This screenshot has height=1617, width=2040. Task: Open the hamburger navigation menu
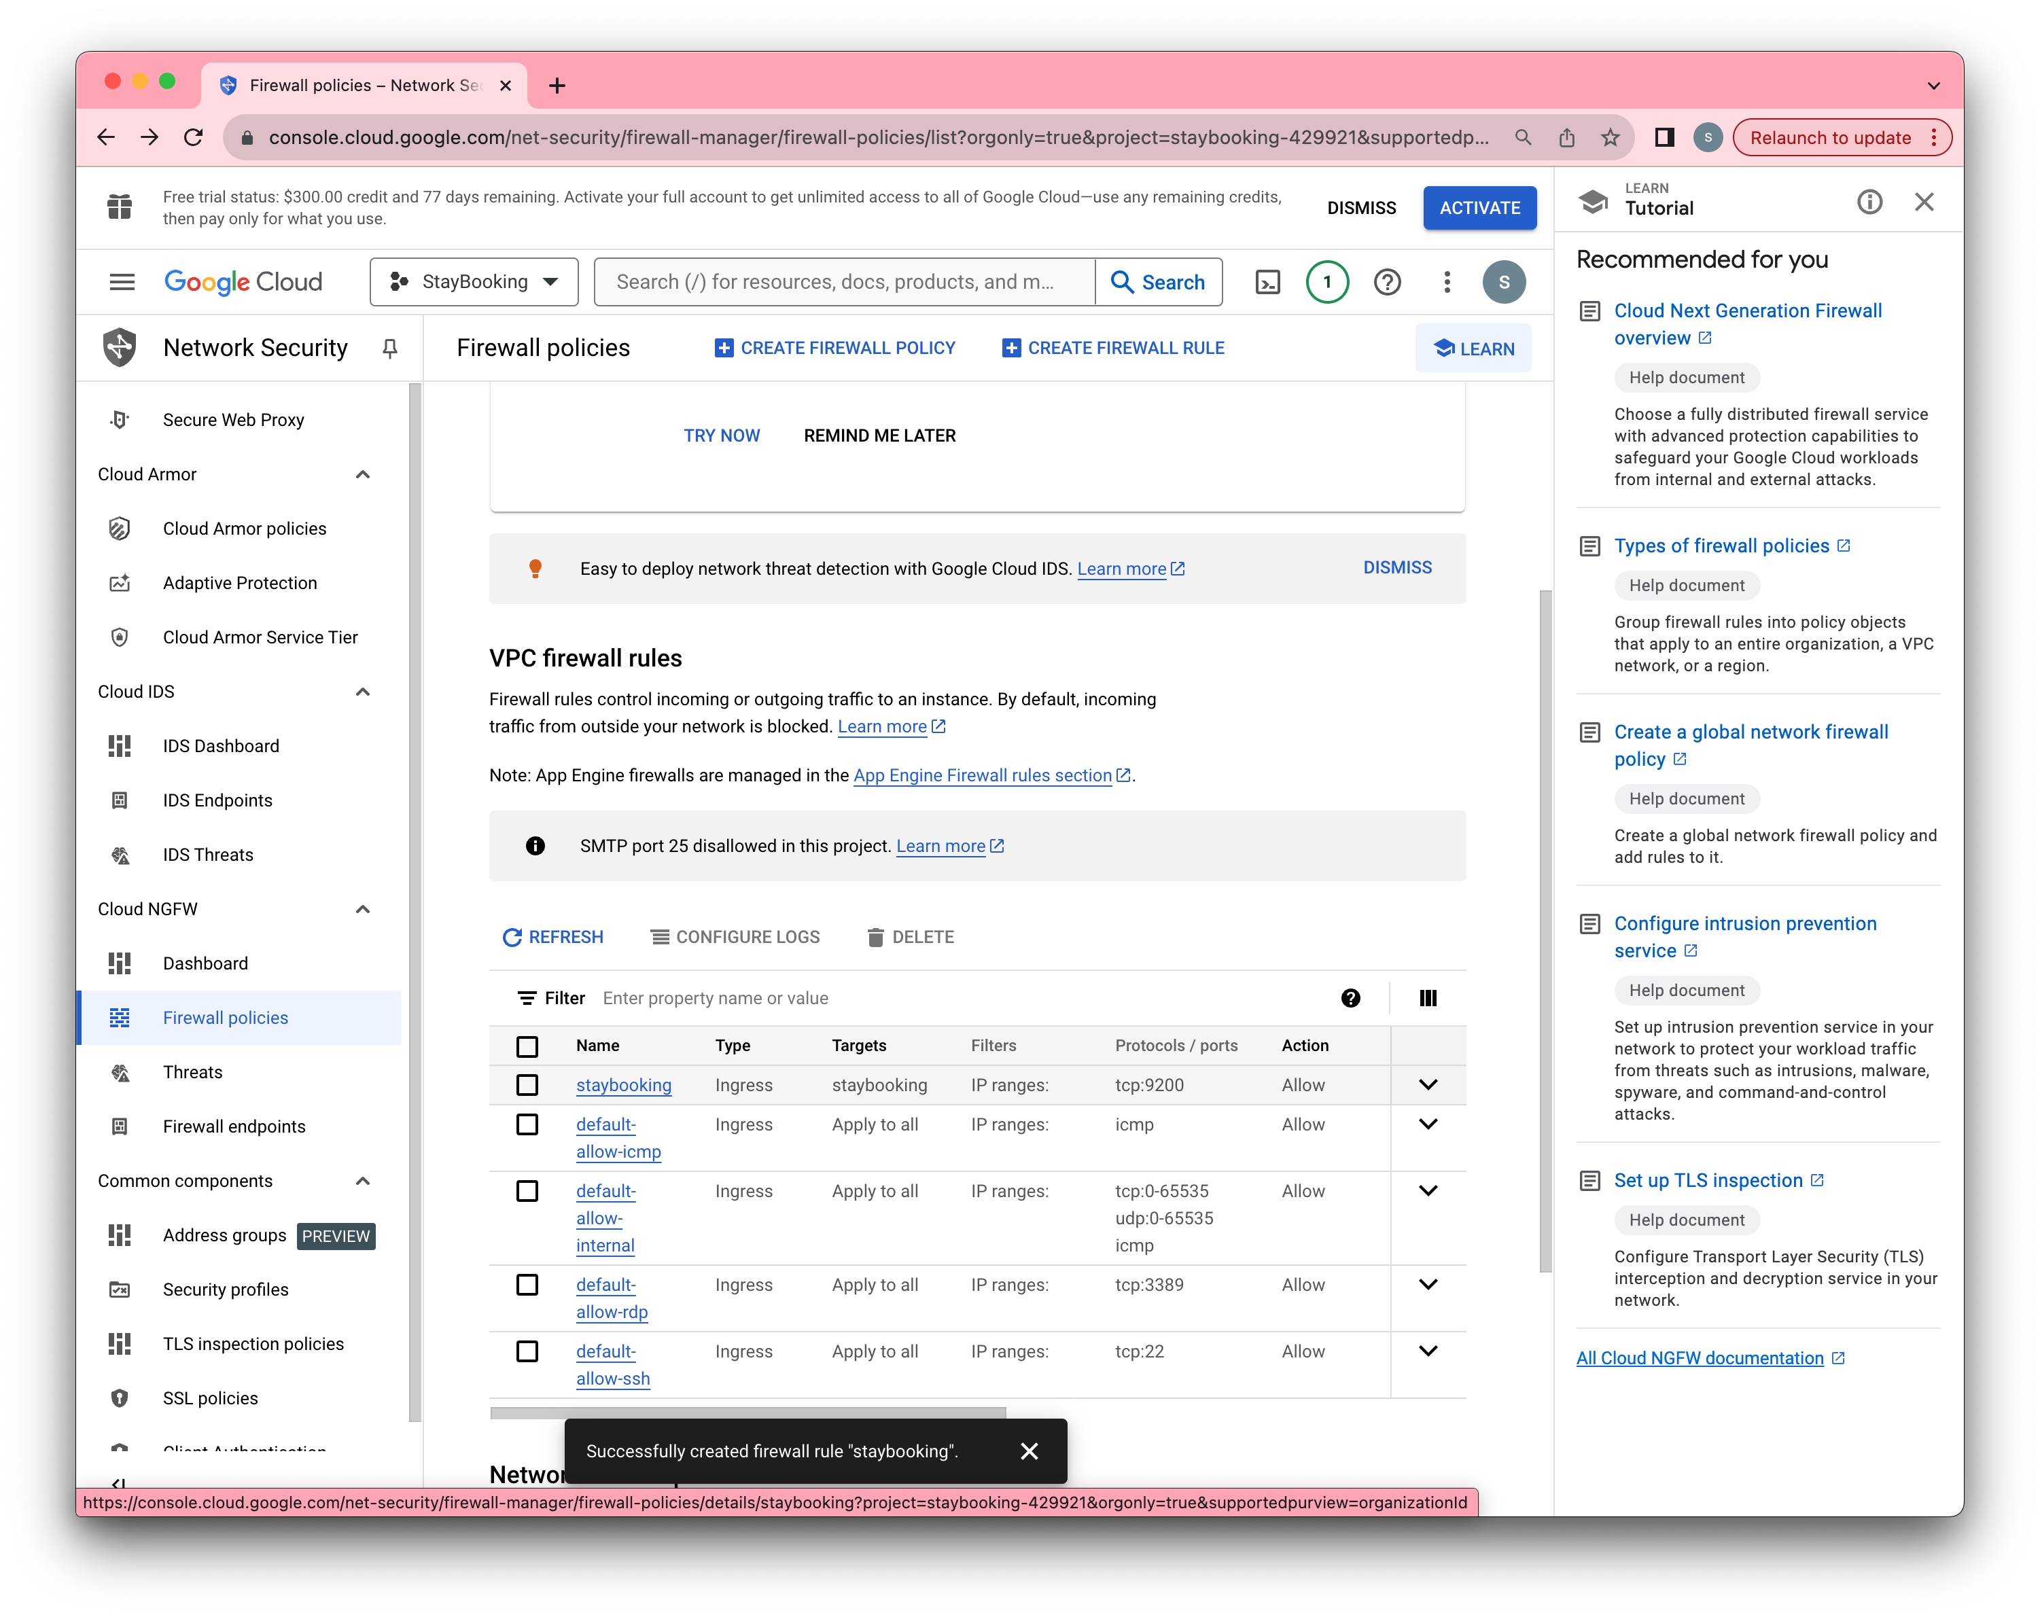pos(122,282)
